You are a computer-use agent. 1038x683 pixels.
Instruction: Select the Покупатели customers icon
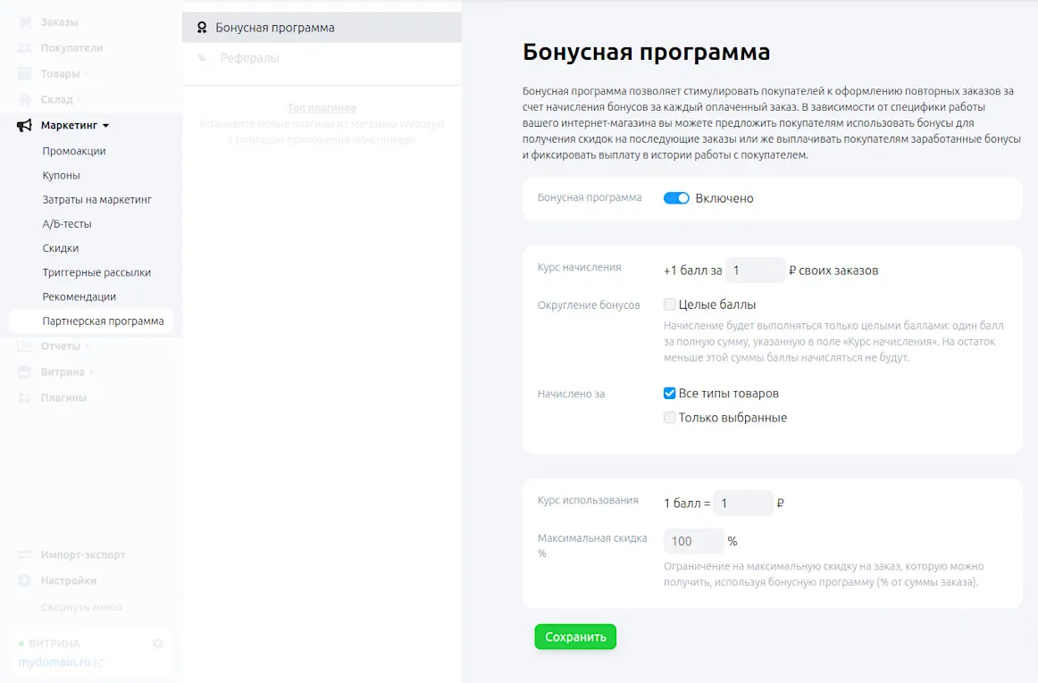[22, 47]
